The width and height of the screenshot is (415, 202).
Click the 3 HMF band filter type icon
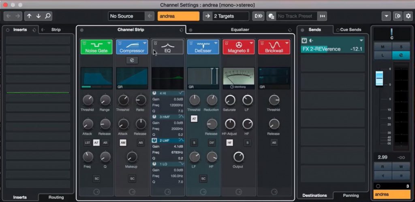coord(181,116)
